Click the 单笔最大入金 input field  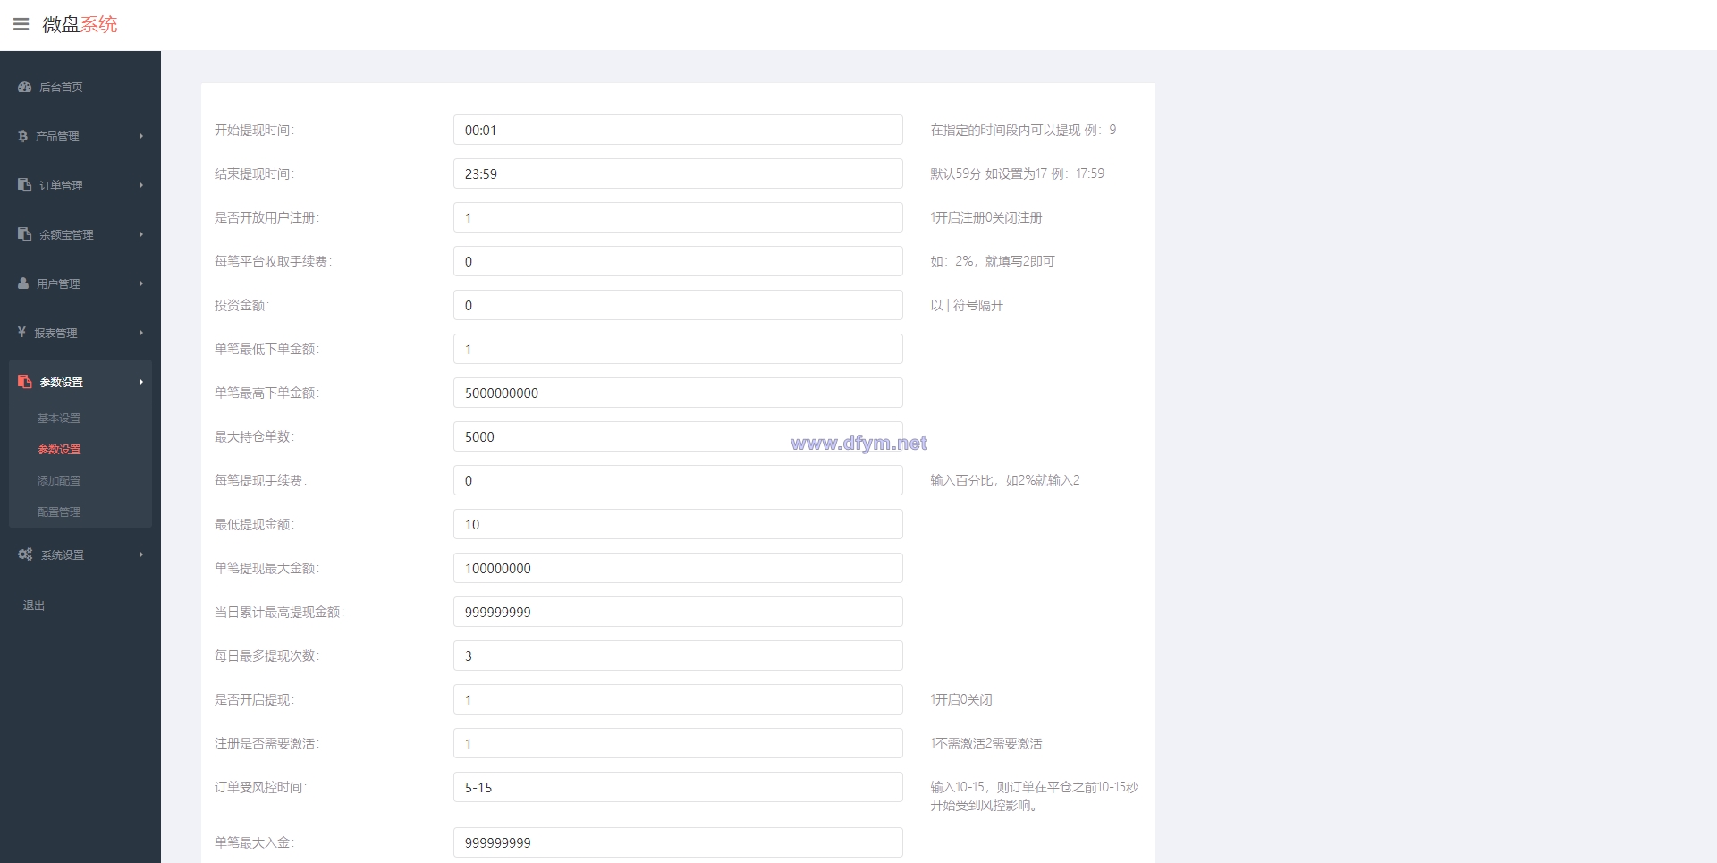tap(678, 842)
